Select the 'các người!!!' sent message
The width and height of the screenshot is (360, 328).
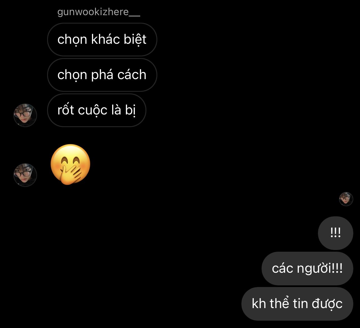(307, 269)
